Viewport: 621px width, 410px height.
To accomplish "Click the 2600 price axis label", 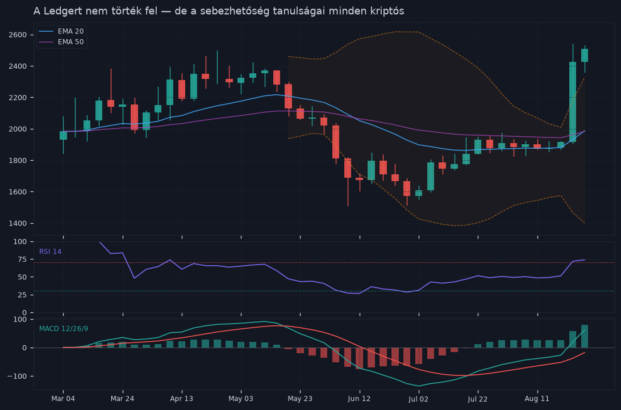I will click(18, 35).
